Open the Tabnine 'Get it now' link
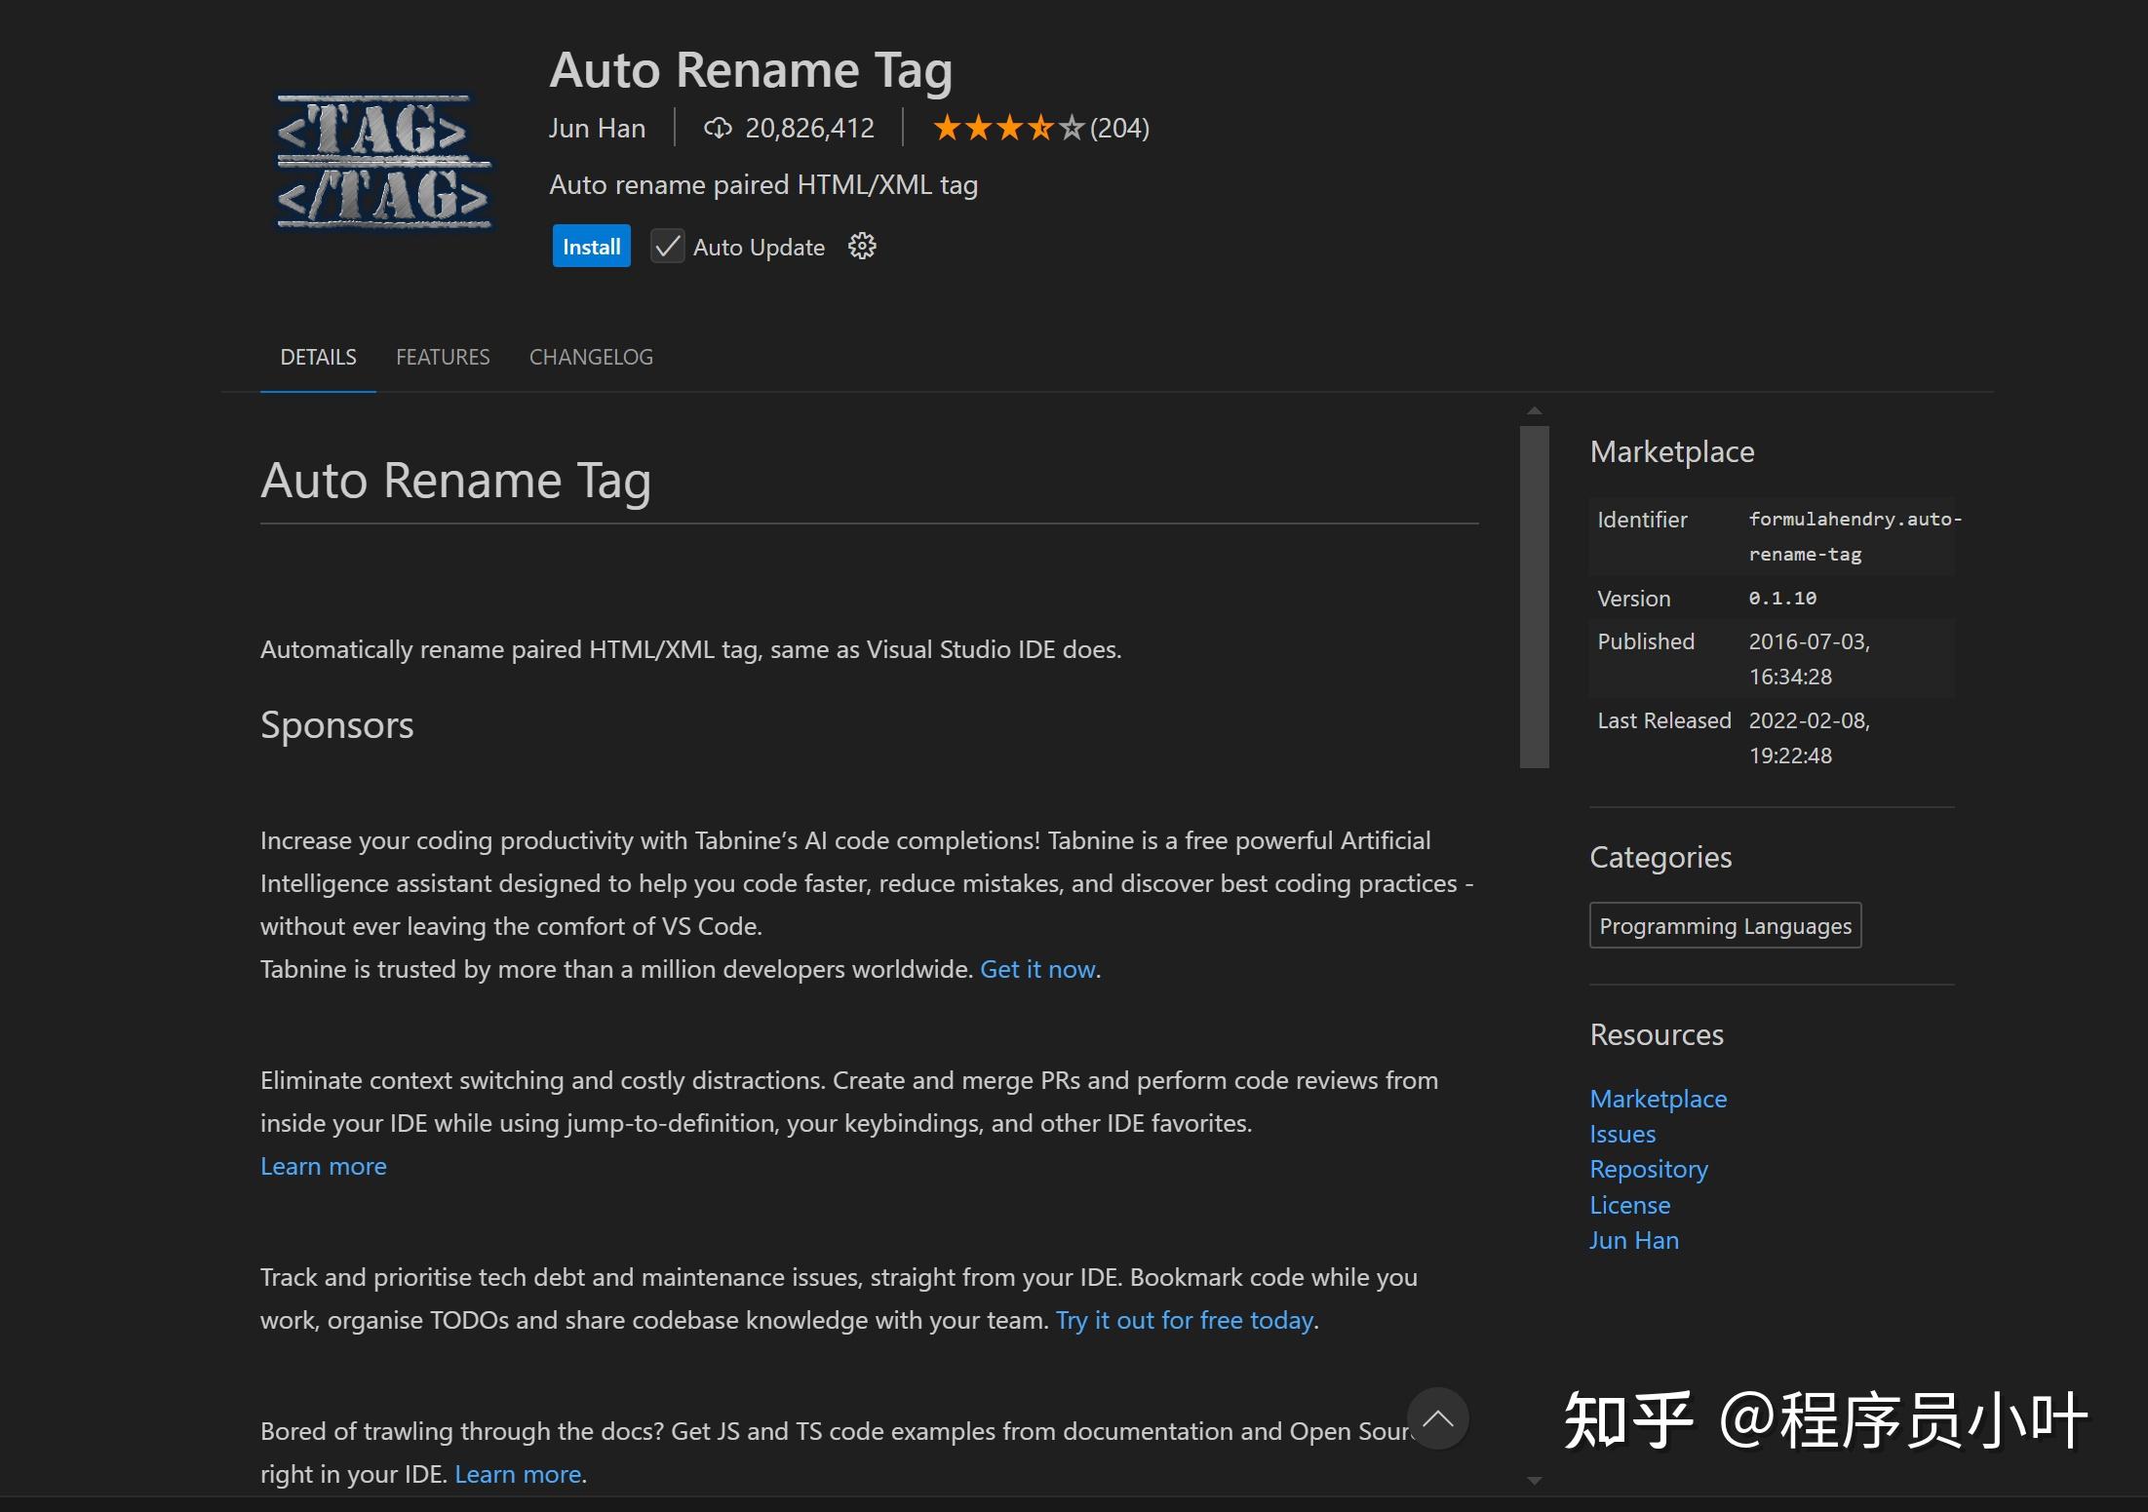Viewport: 2148px width, 1512px height. coord(1037,969)
